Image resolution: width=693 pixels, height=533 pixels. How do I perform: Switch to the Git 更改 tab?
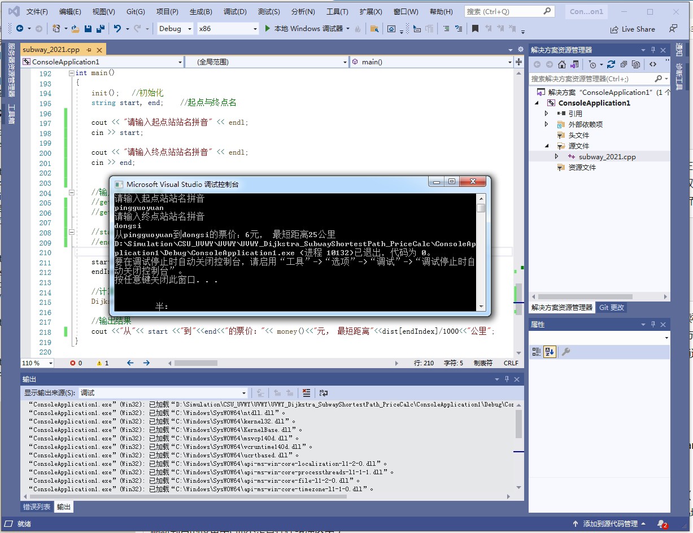612,308
